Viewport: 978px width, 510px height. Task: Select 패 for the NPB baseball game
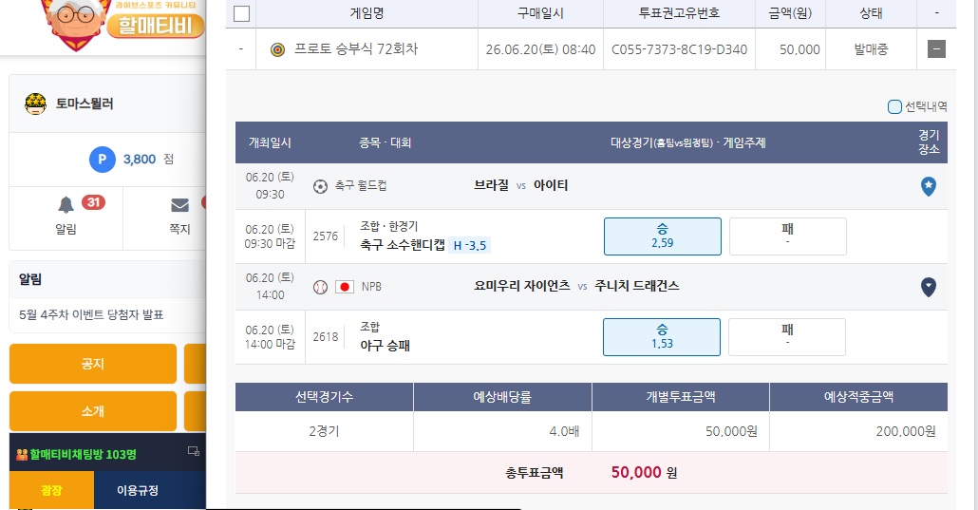(787, 337)
